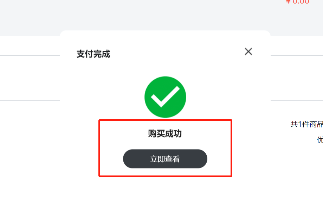The width and height of the screenshot is (323, 199).
Task: Select the 支付完成 dialog title
Action: [x=93, y=54]
